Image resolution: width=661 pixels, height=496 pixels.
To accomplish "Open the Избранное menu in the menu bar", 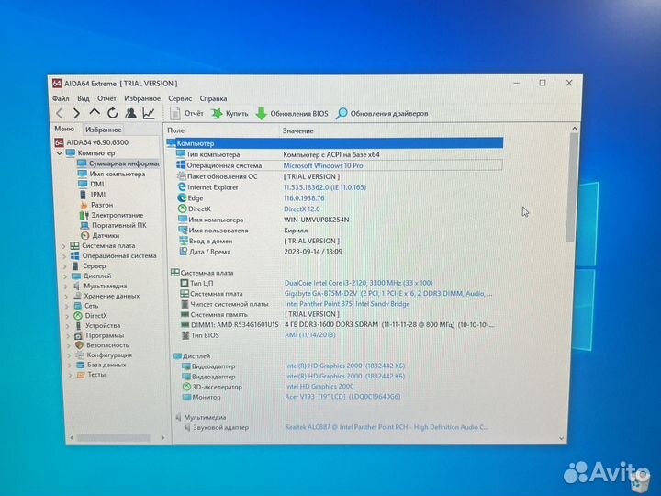I will pos(142,98).
